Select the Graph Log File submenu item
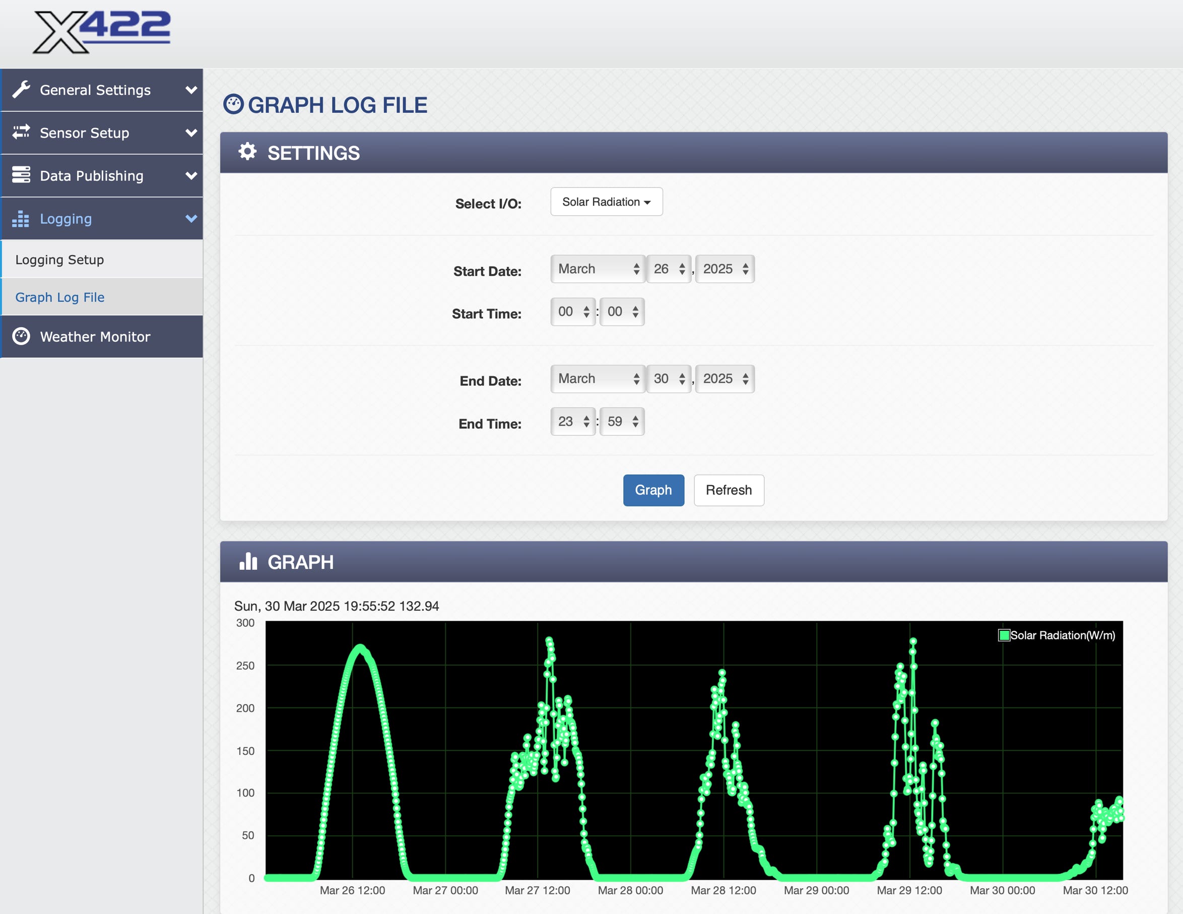 coord(102,297)
